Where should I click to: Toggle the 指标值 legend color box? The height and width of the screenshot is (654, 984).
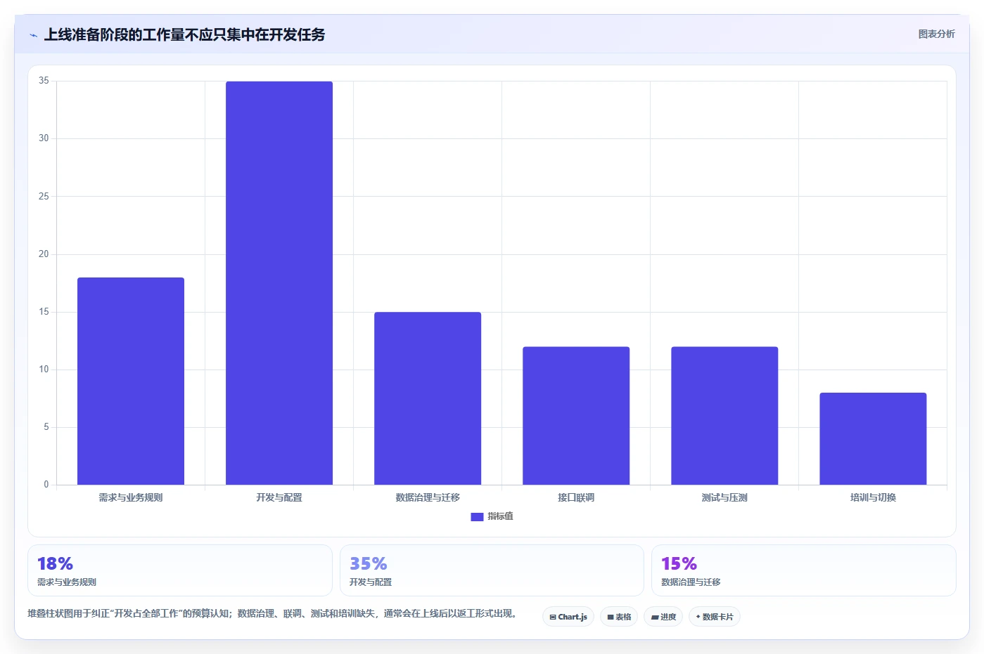477,517
